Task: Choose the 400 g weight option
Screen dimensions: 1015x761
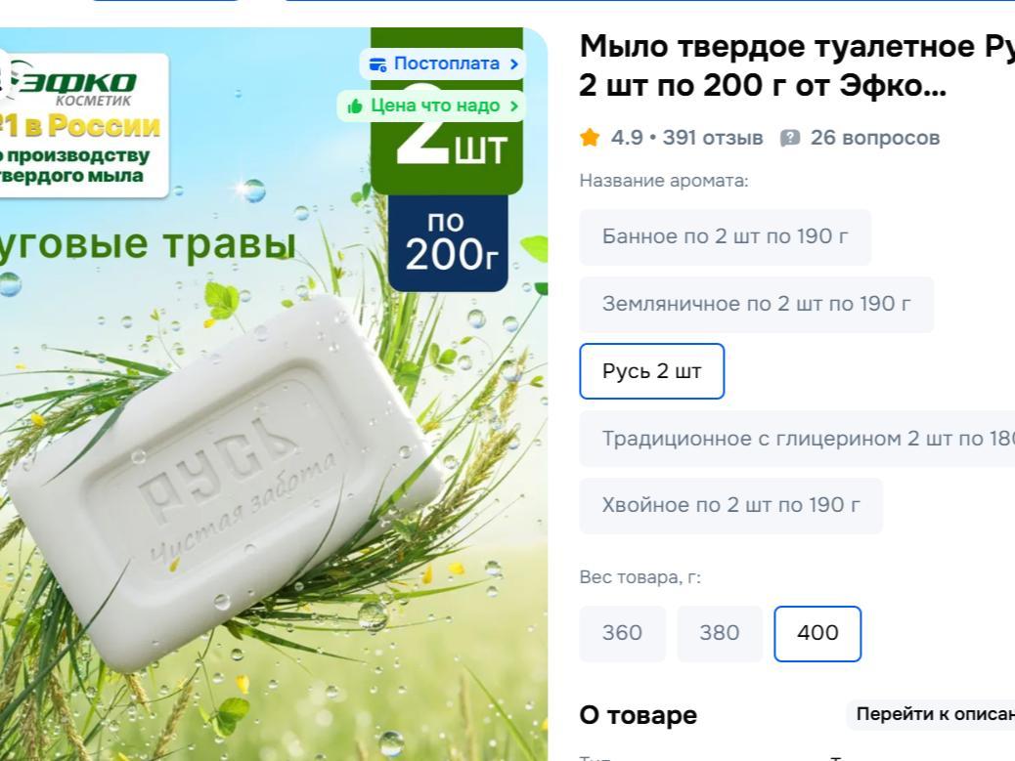Action: pos(817,633)
